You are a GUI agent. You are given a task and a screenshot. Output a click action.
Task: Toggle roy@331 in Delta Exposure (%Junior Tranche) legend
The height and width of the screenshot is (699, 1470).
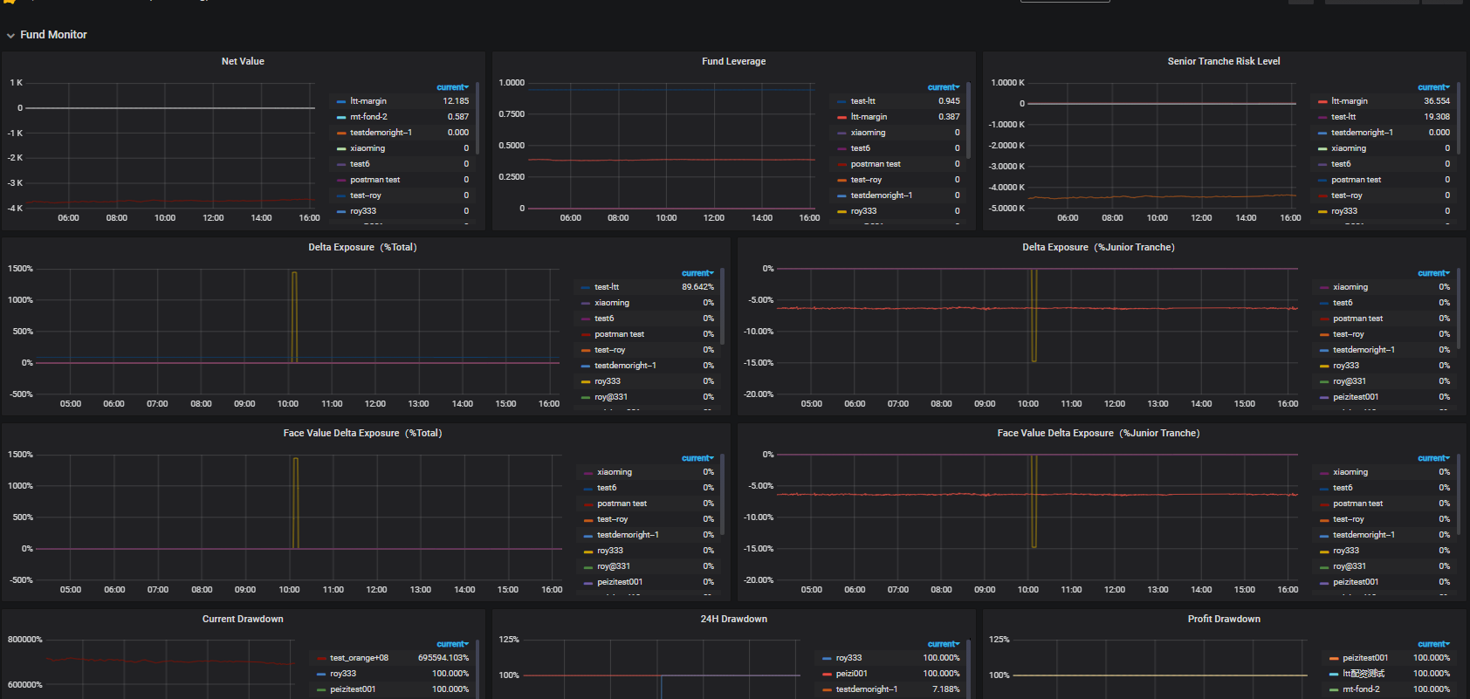pyautogui.click(x=1350, y=381)
